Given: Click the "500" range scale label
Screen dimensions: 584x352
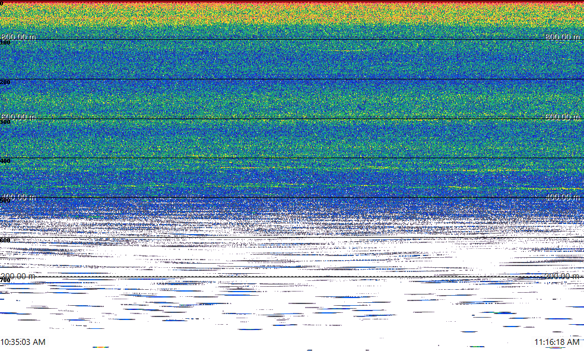Looking at the screenshot, I should [5, 201].
